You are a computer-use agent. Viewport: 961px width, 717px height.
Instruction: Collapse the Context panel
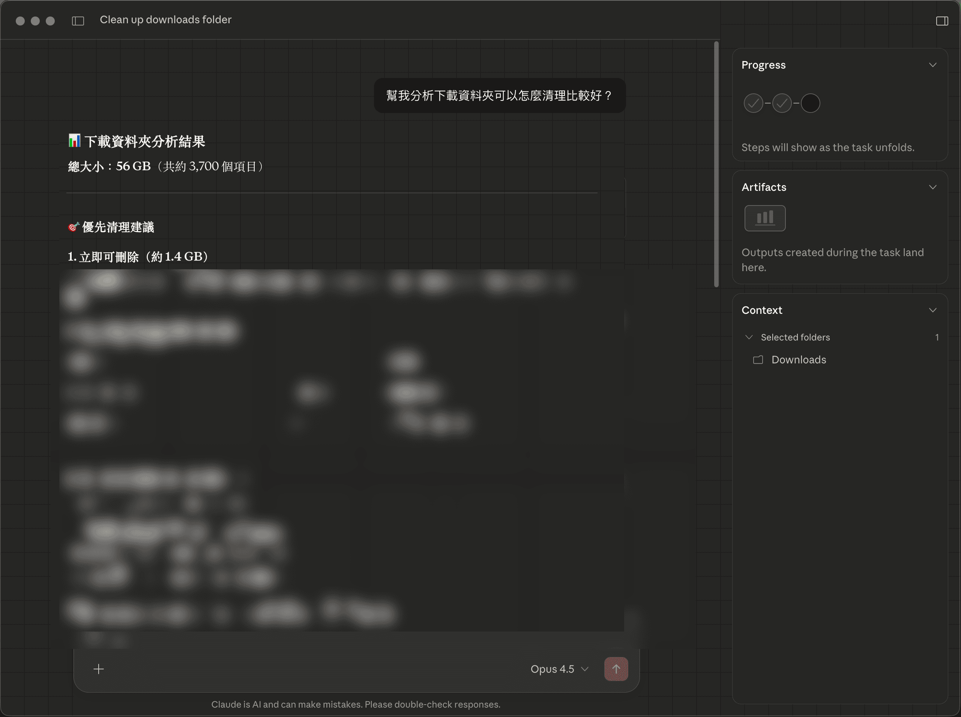[933, 310]
